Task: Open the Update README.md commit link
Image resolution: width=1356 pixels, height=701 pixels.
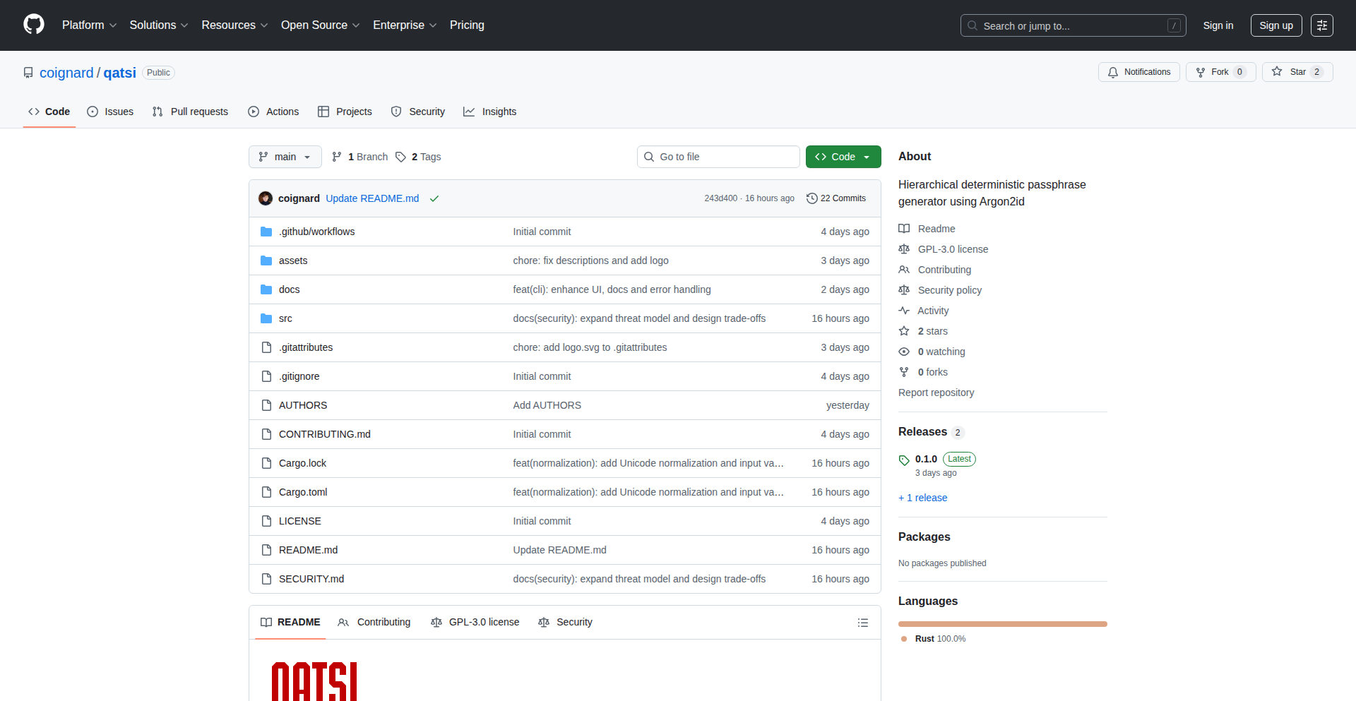Action: point(372,198)
